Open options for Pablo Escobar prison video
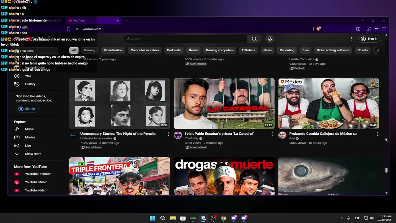This screenshot has width=396, height=223. 273,134
